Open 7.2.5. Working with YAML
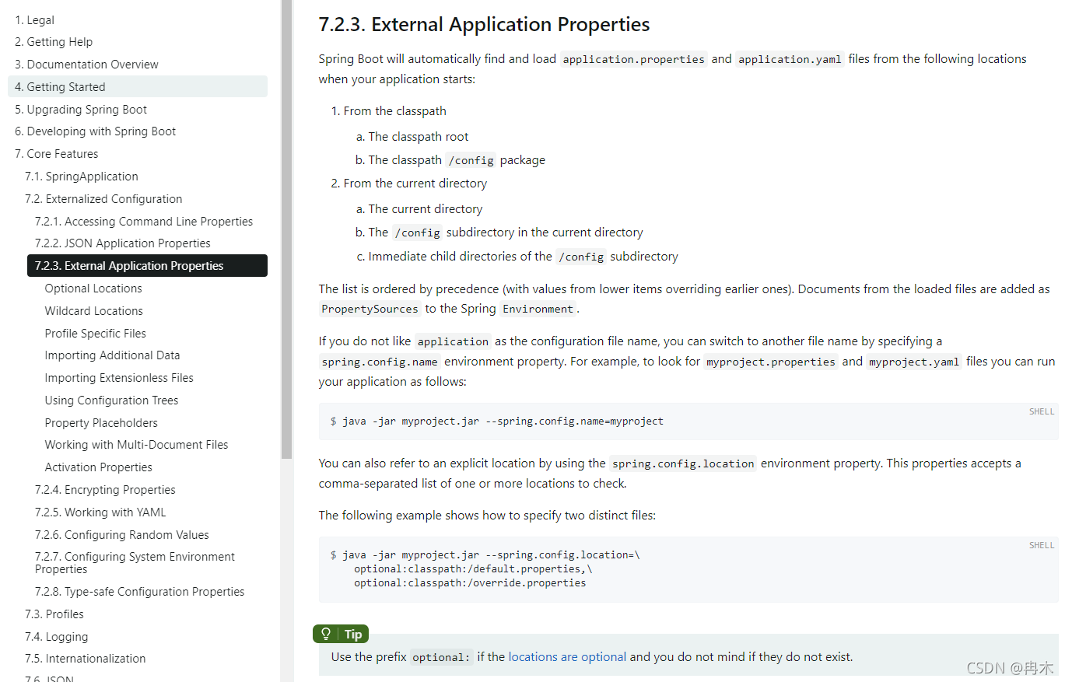Viewport: 1065px width, 682px height. 100,512
